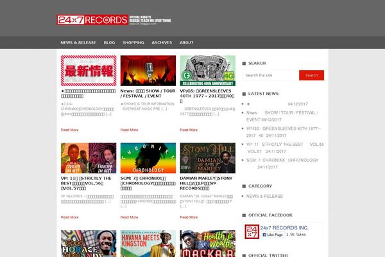Click Read More under latest-information post

coord(70,130)
